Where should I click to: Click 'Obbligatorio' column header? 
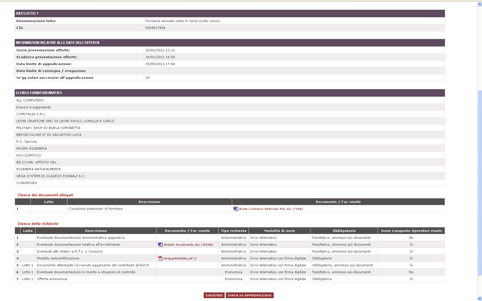point(344,231)
